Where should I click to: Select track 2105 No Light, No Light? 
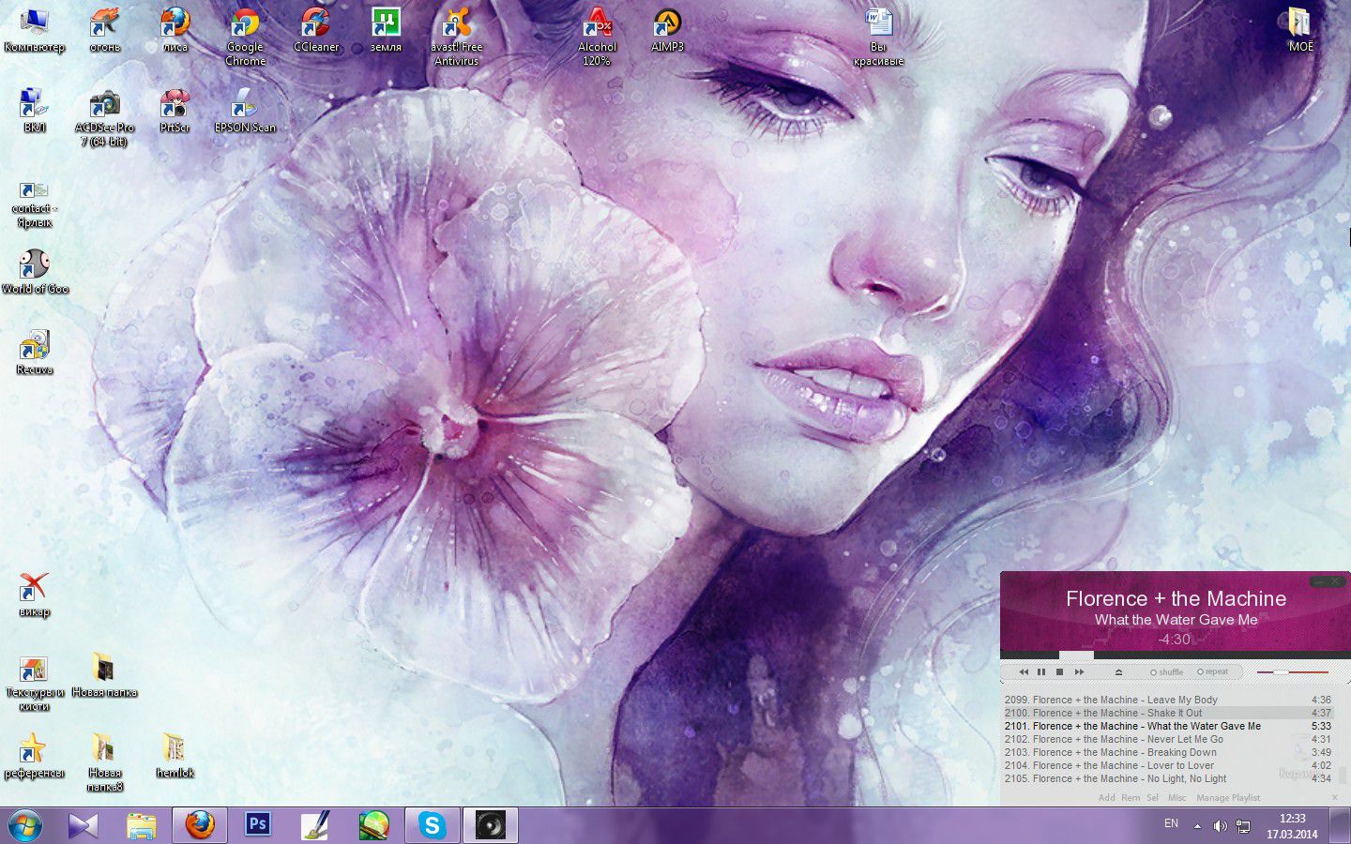click(1168, 778)
